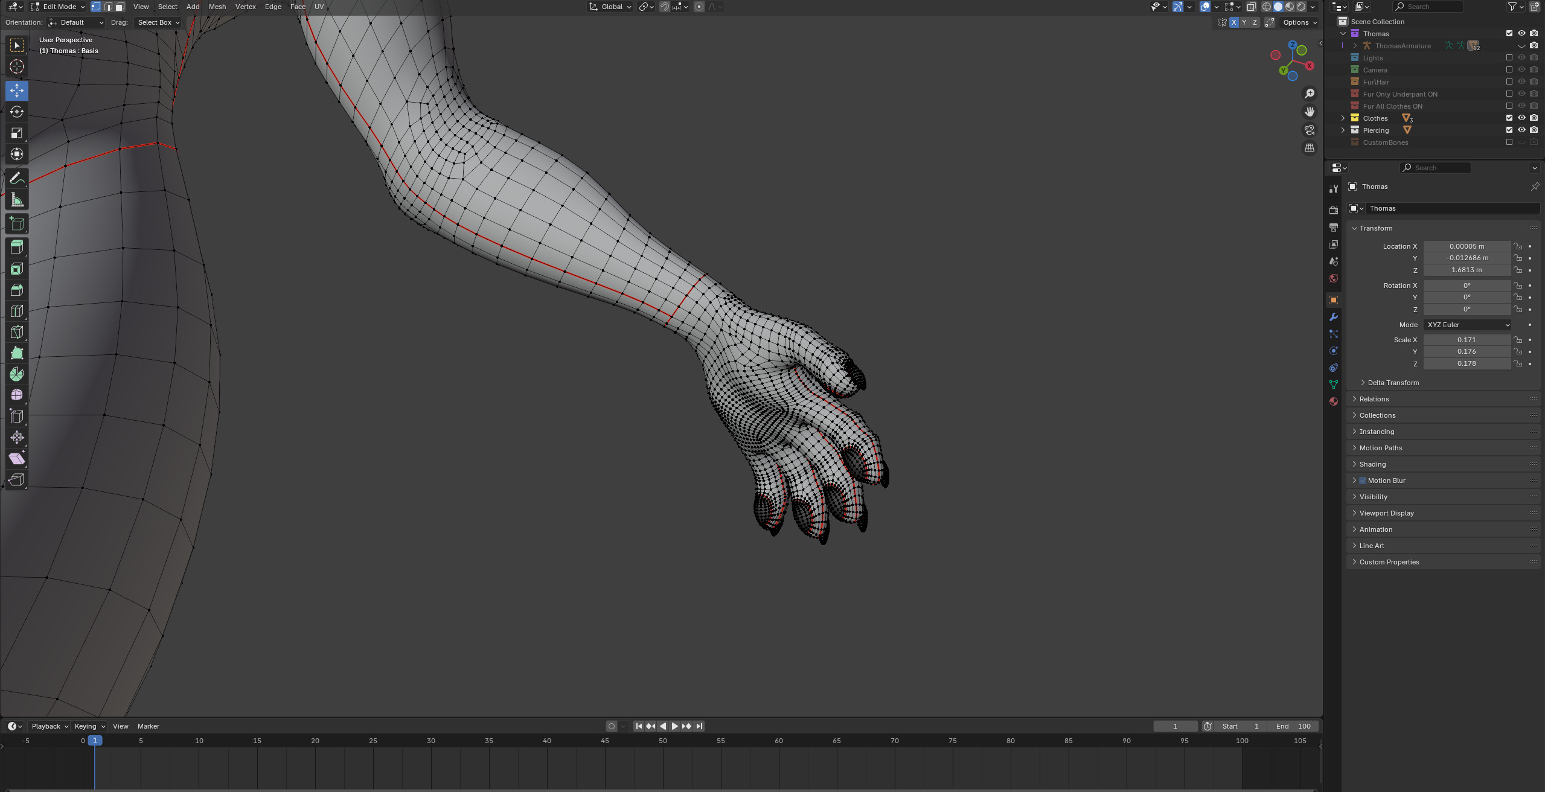The width and height of the screenshot is (1545, 792).
Task: Switch to face select mode
Action: pos(120,7)
